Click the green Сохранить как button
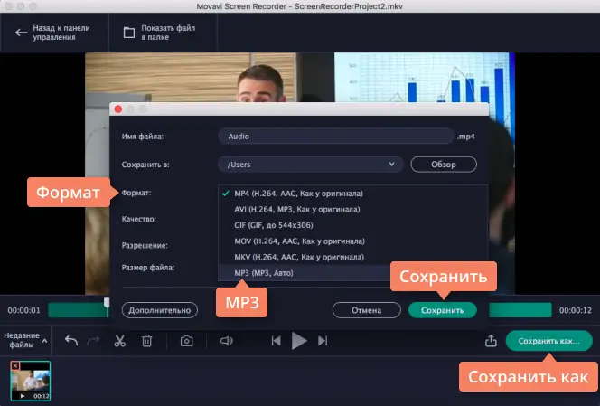Image resolution: width=600 pixels, height=406 pixels. tap(548, 341)
